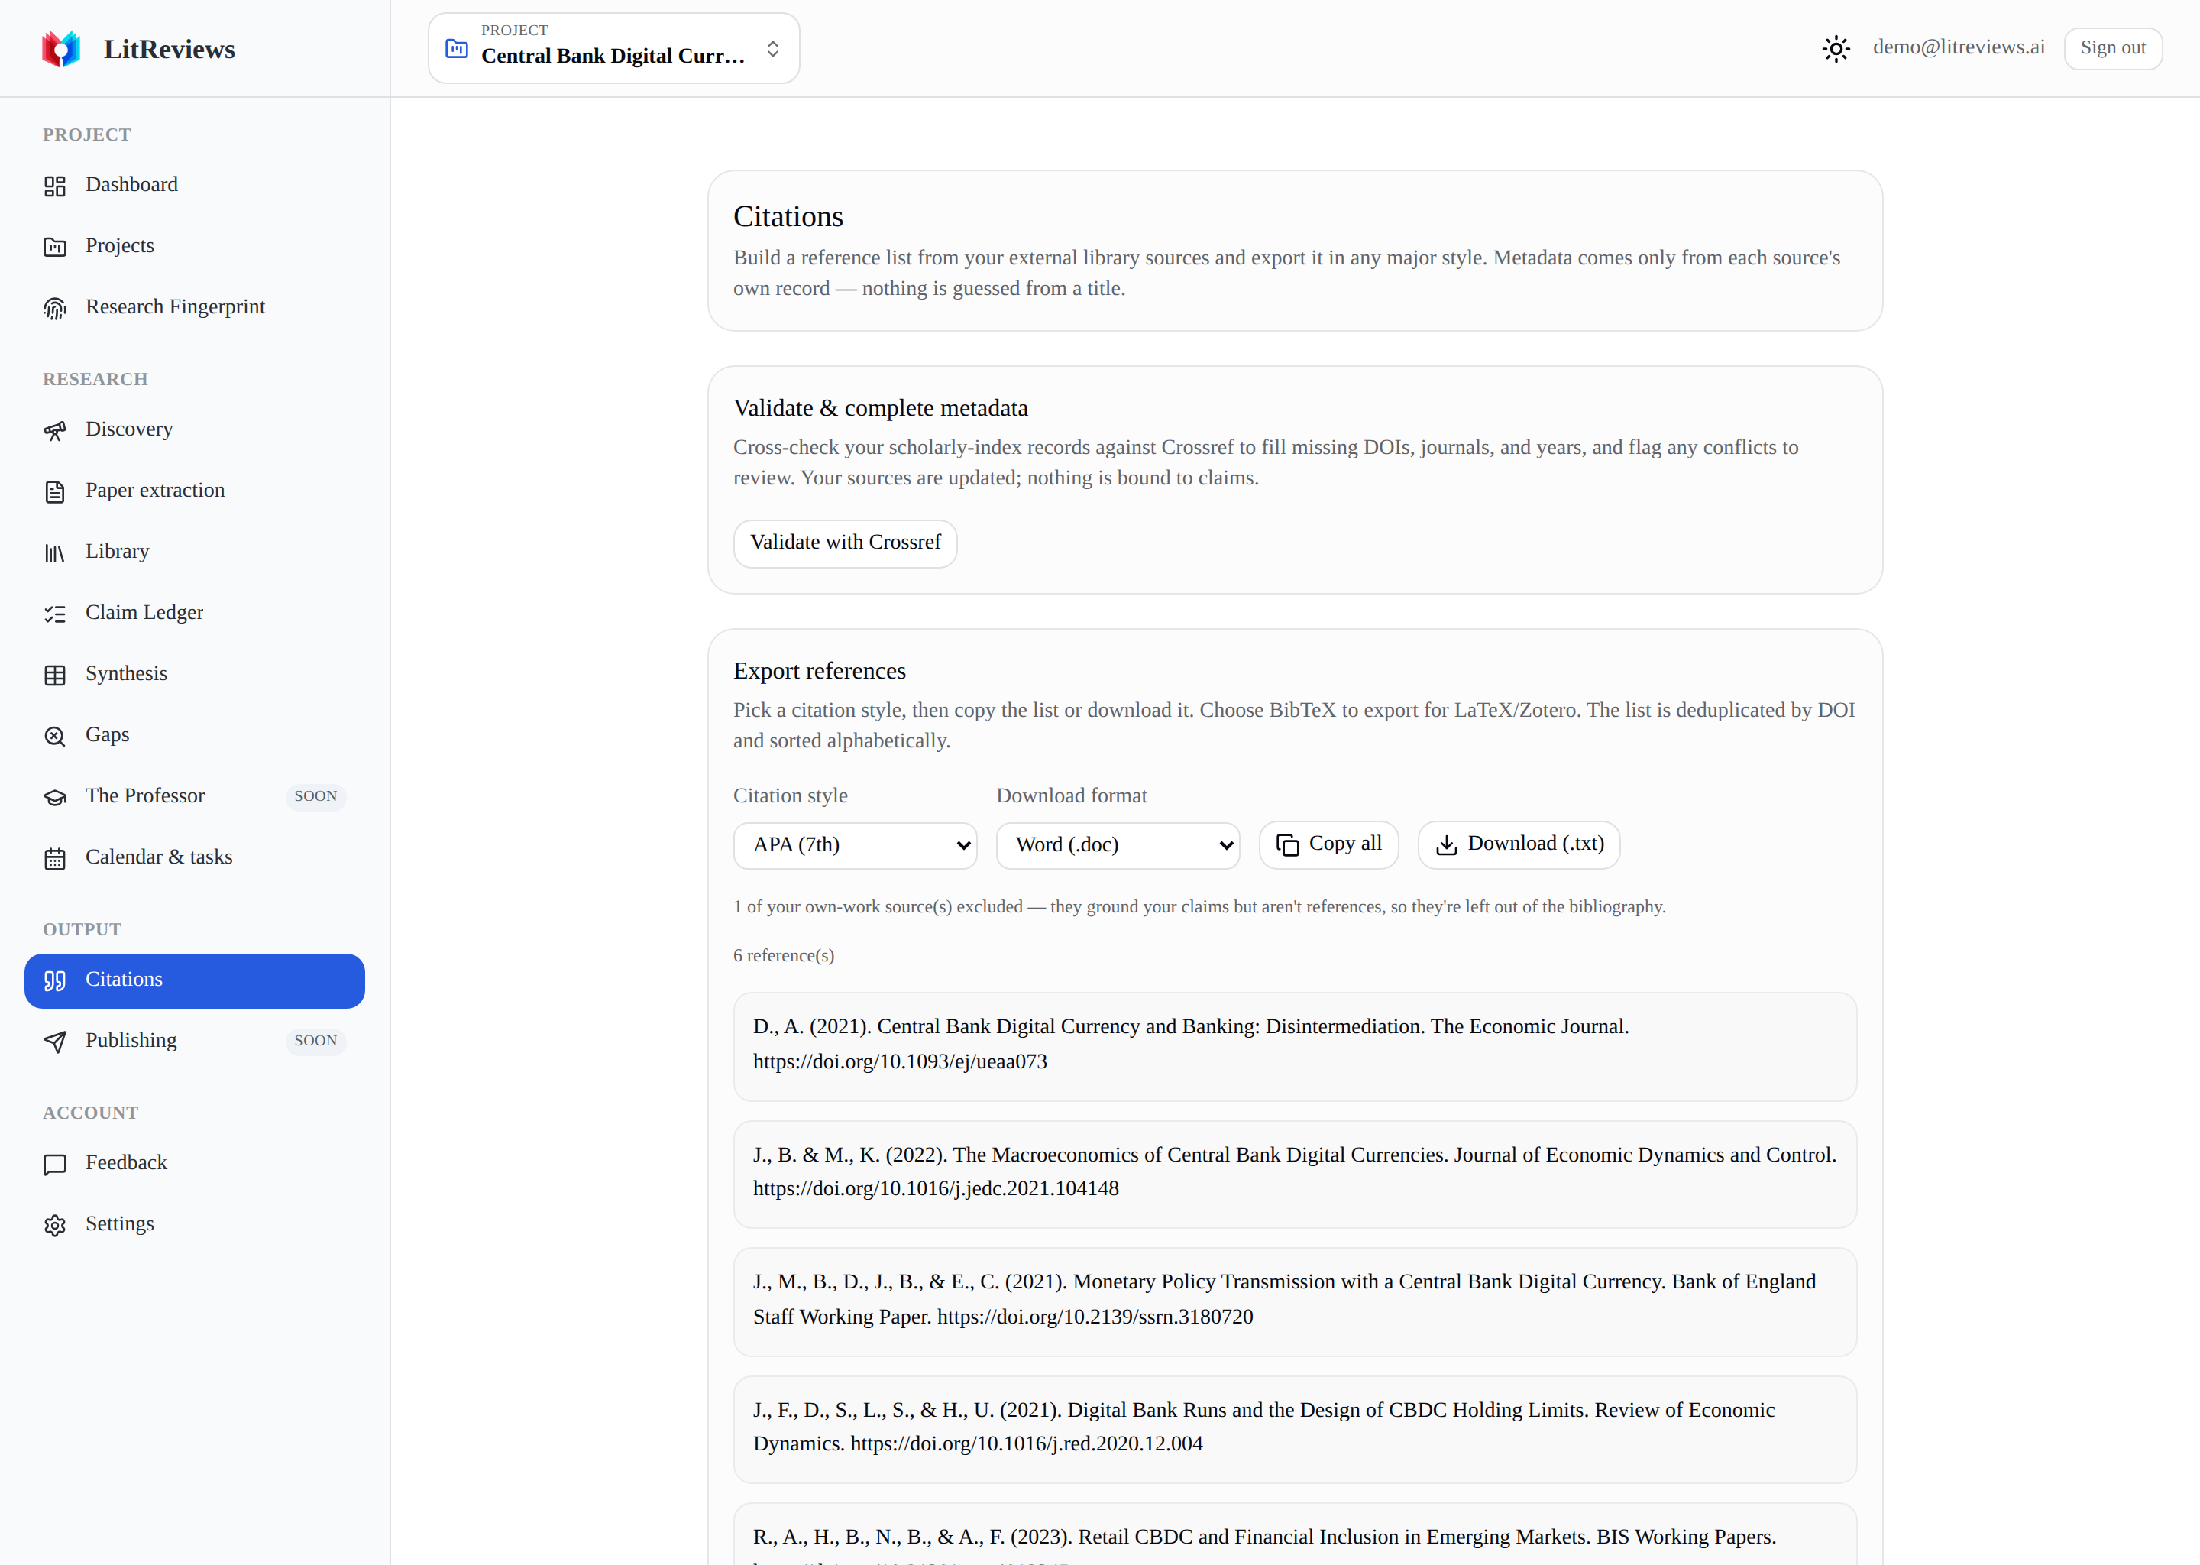Image resolution: width=2200 pixels, height=1565 pixels.
Task: Click the Dashboard grid icon
Action: [55, 186]
